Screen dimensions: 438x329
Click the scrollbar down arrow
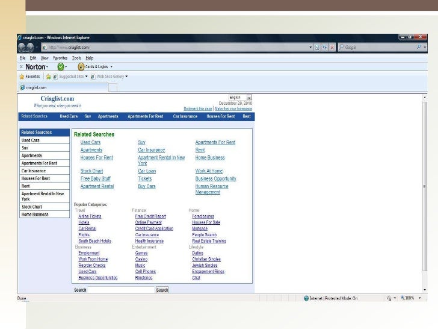tap(425, 290)
